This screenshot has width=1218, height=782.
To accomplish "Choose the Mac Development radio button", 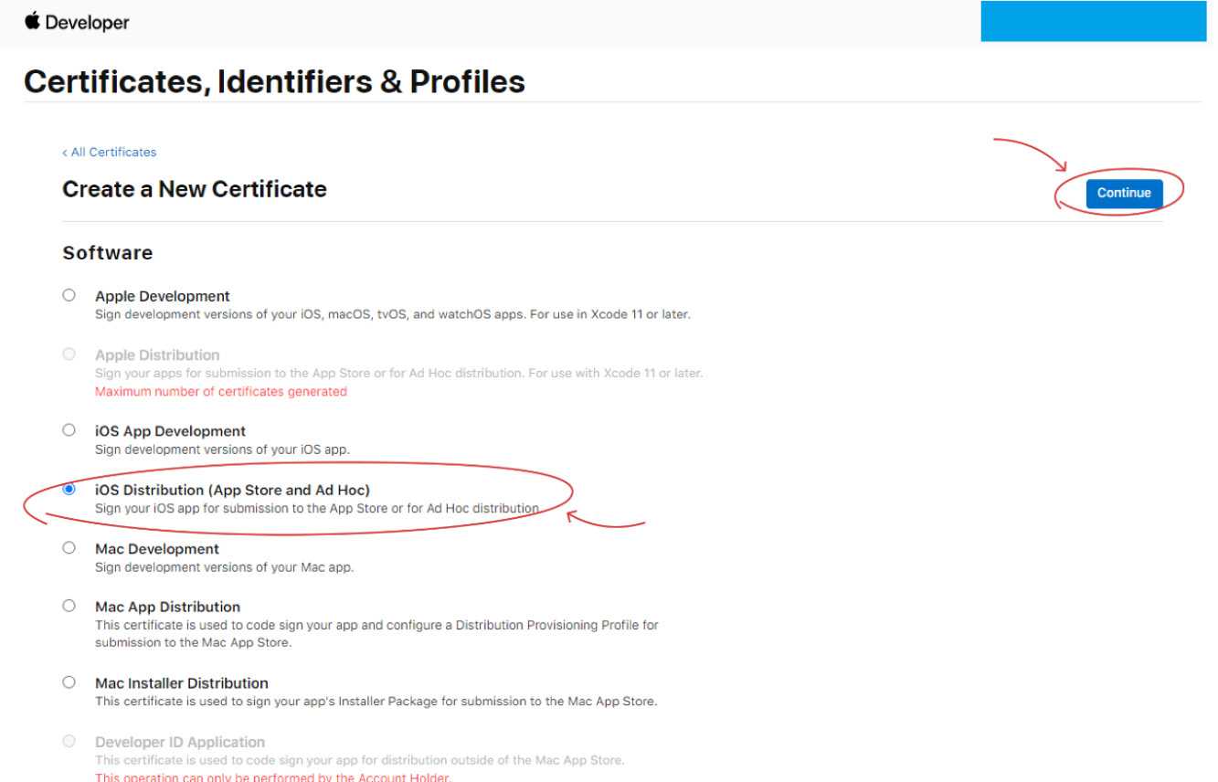I will [x=69, y=548].
